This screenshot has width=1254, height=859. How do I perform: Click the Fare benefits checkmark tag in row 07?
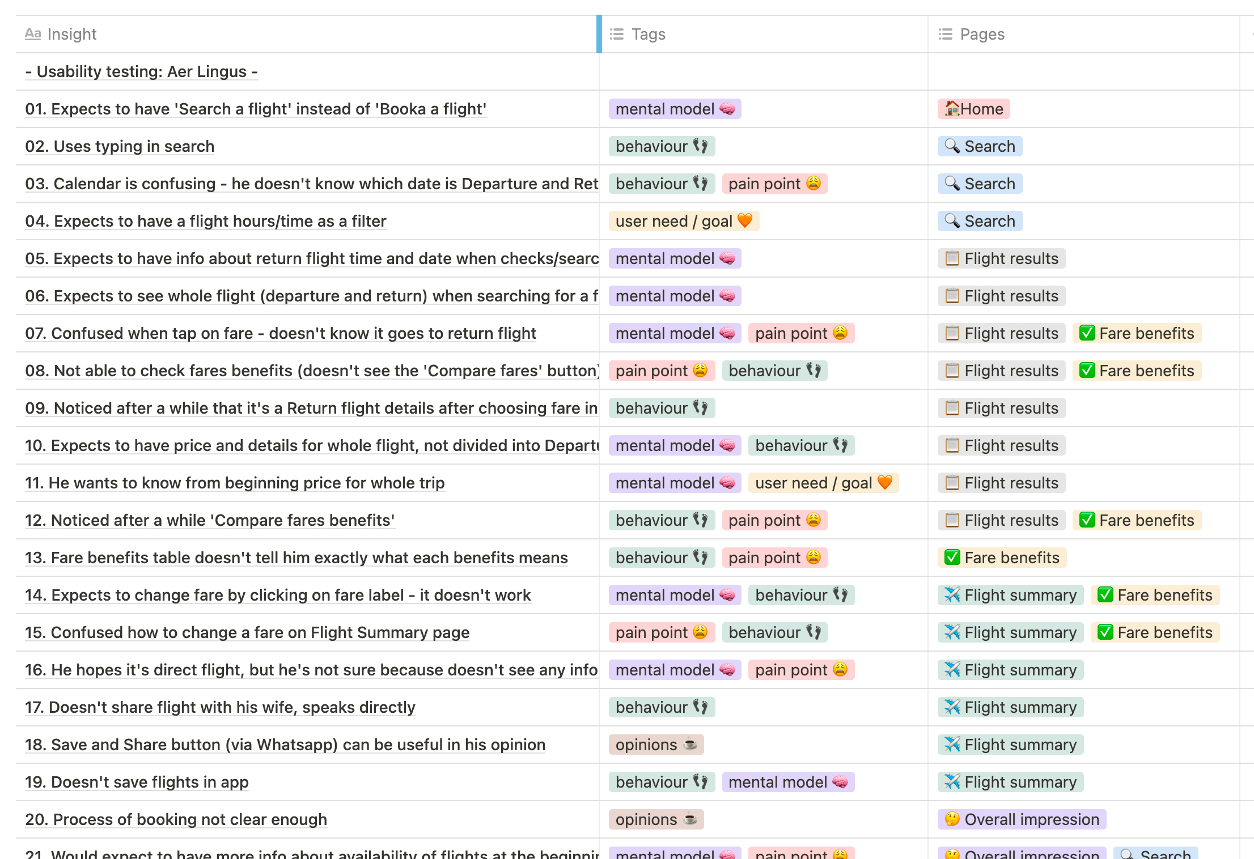click(x=1136, y=333)
